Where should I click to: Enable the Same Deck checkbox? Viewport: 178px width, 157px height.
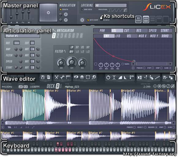tap(82, 9)
